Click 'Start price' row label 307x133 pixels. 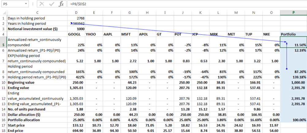[37, 125]
